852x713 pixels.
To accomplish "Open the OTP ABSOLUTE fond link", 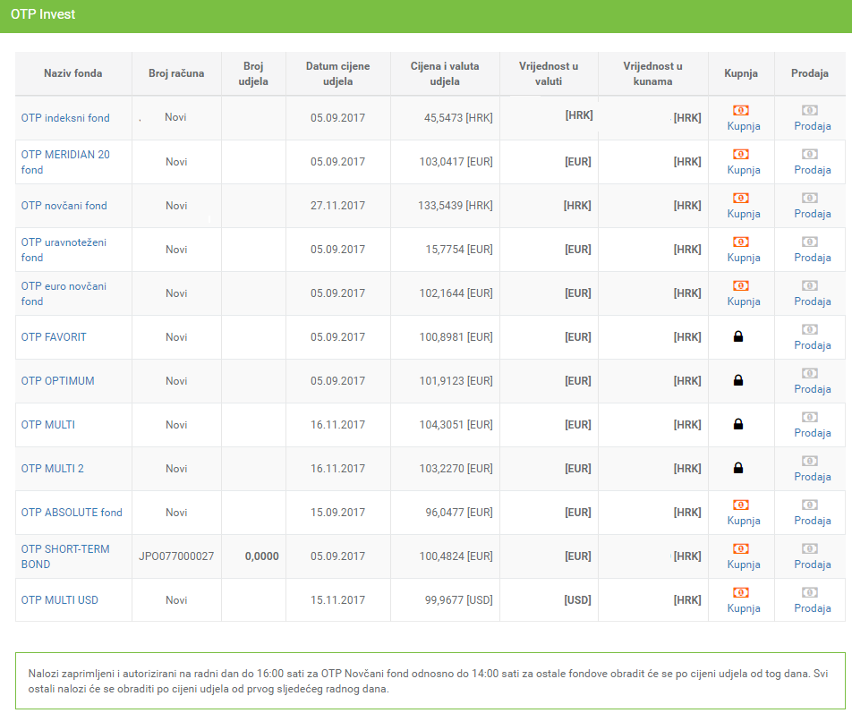I will [x=72, y=513].
